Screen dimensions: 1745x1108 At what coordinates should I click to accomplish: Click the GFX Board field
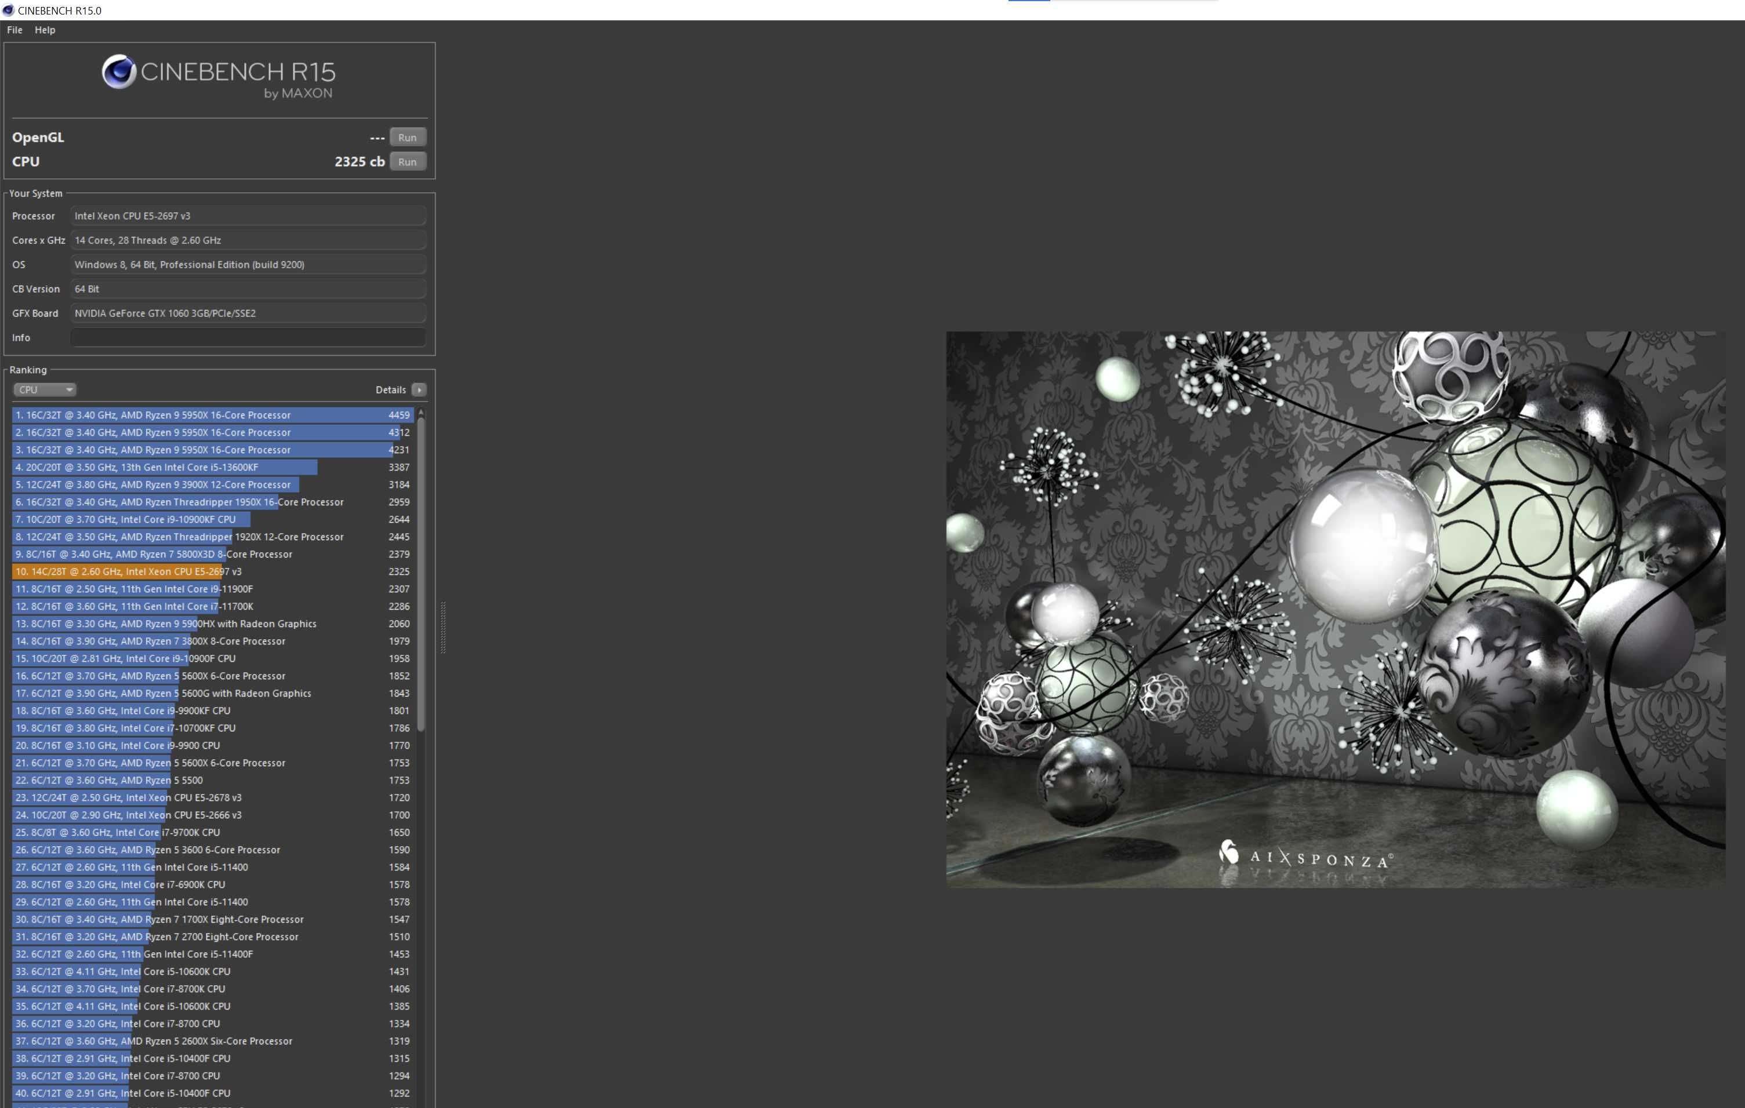[x=248, y=313]
